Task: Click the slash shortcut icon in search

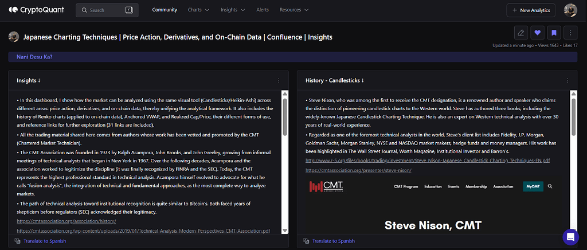Action: pos(129,10)
